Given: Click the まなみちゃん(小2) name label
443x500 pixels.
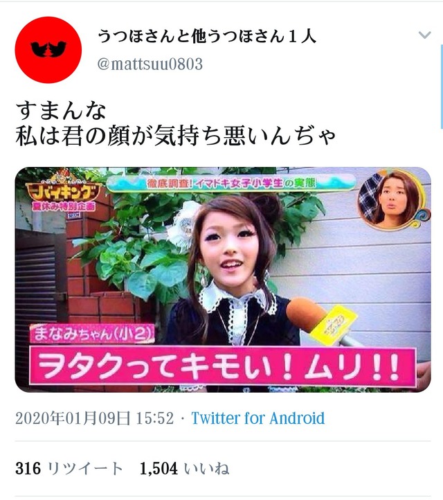Looking at the screenshot, I should click(92, 333).
